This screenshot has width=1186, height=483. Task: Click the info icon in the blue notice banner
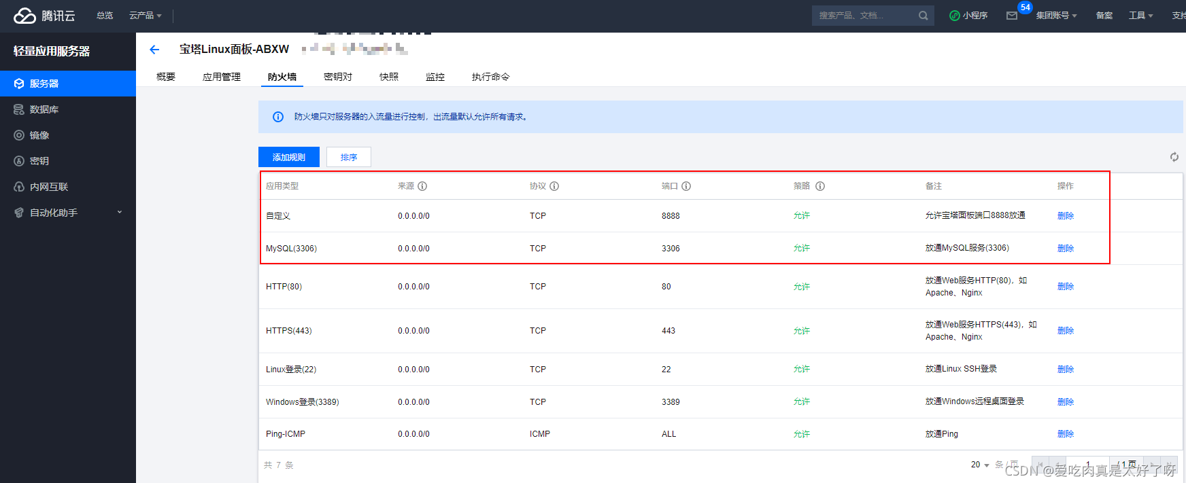point(278,117)
